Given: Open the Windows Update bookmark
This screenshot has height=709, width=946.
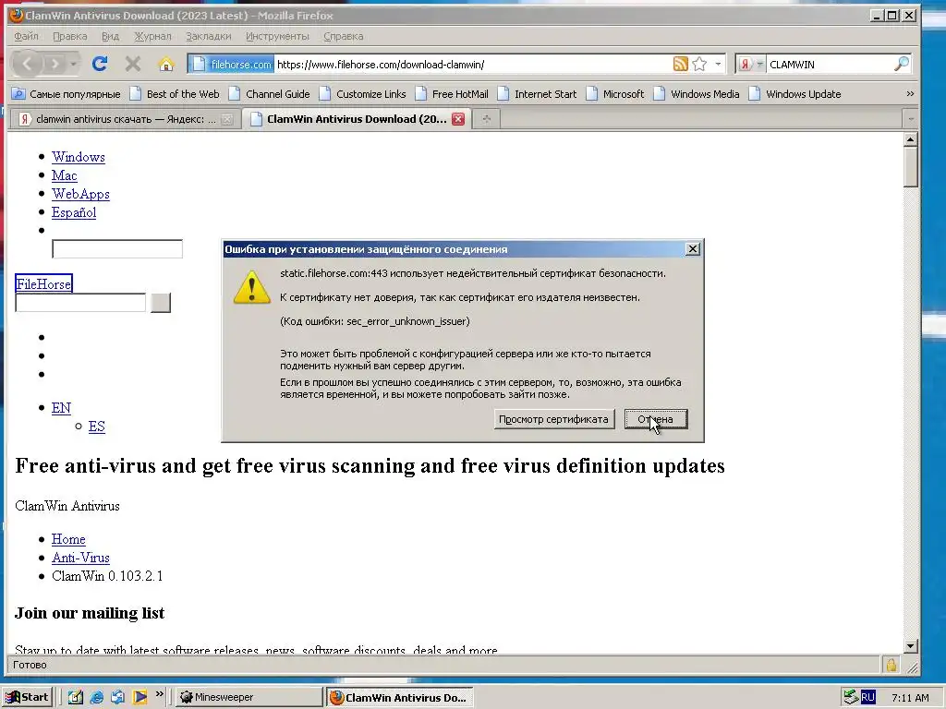Looking at the screenshot, I should pos(794,94).
